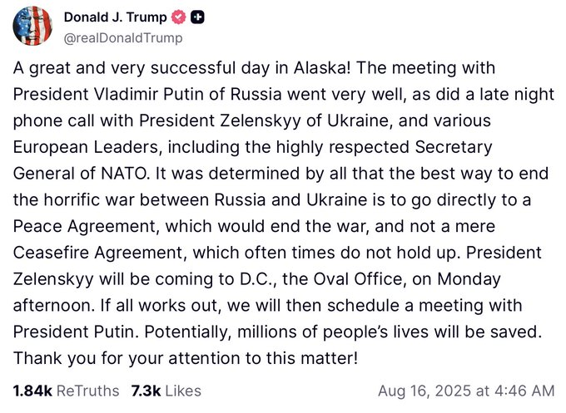This screenshot has width=566, height=413.
Task: Click the closing 'Thank you for your attention' line
Action: point(186,358)
